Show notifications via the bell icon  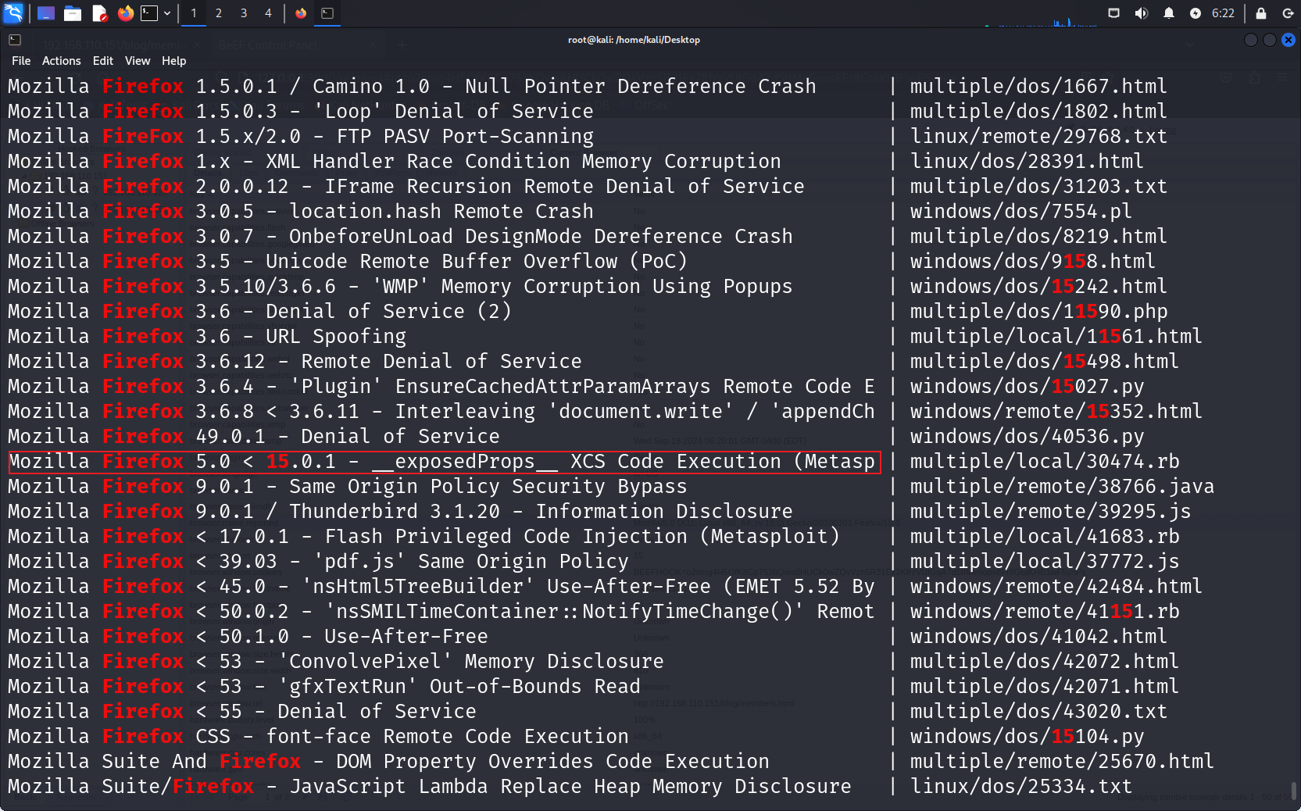point(1169,13)
